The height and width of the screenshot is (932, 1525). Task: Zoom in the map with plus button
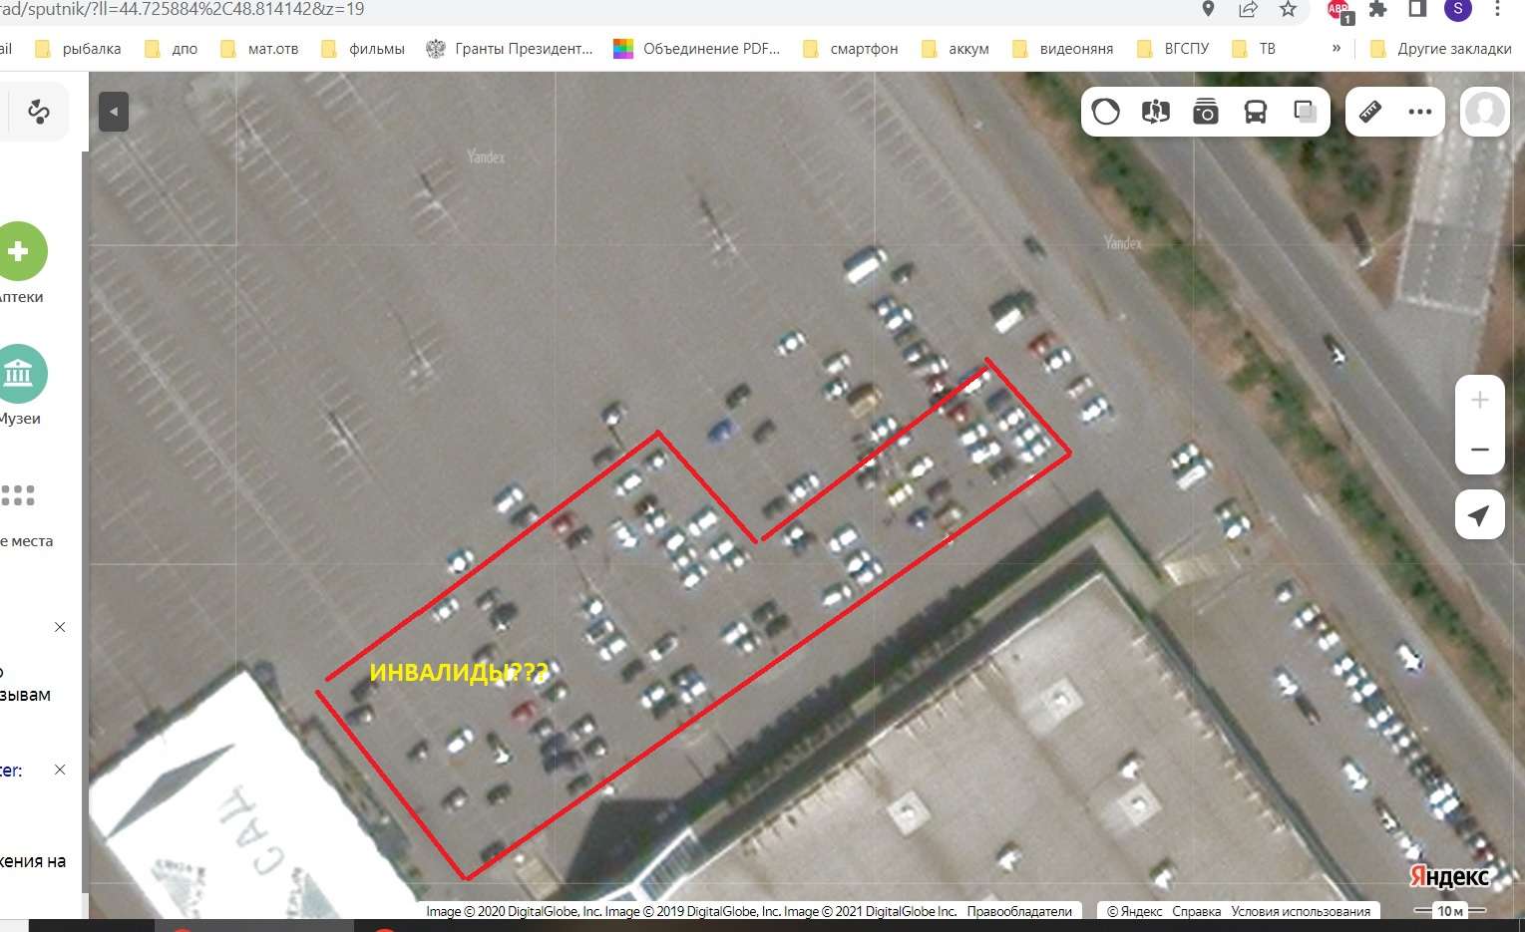(1480, 400)
